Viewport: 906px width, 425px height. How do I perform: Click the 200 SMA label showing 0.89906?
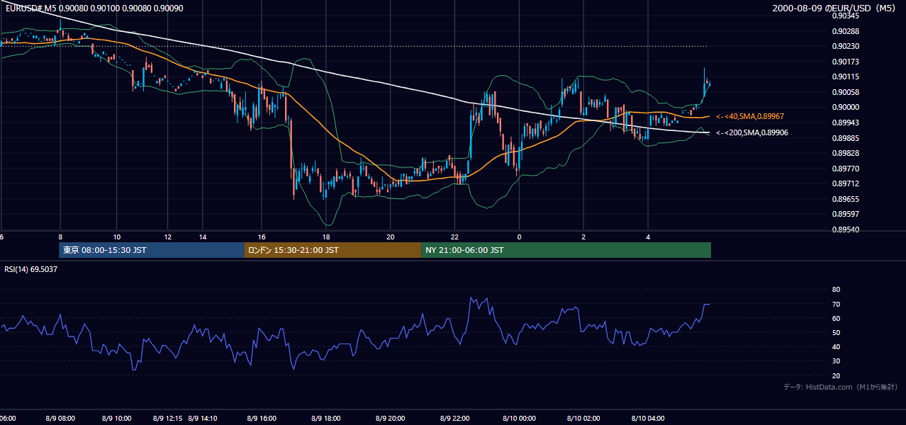[751, 132]
